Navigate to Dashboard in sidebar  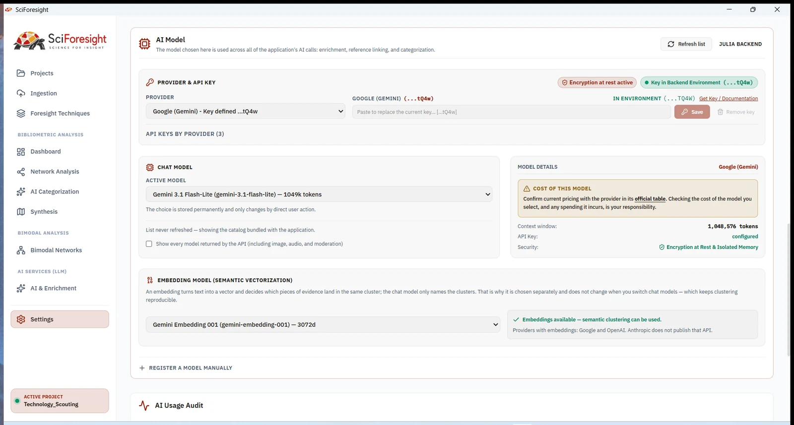click(x=60, y=152)
